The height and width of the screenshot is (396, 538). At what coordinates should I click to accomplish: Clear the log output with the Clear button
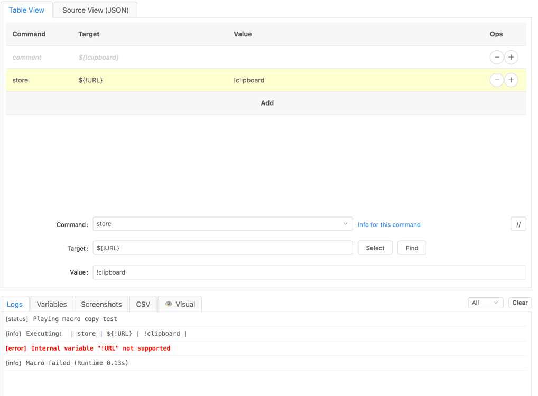(520, 303)
